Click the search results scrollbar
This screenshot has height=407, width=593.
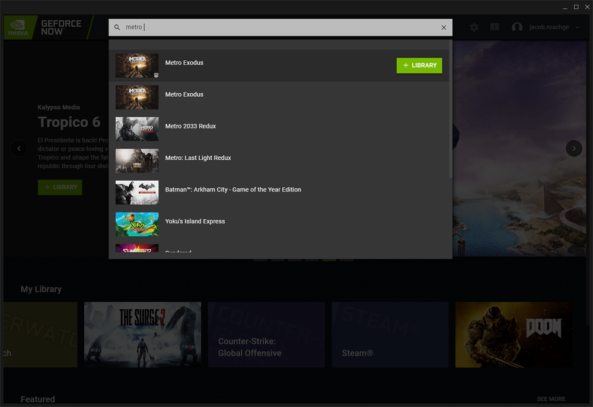pyautogui.click(x=451, y=108)
